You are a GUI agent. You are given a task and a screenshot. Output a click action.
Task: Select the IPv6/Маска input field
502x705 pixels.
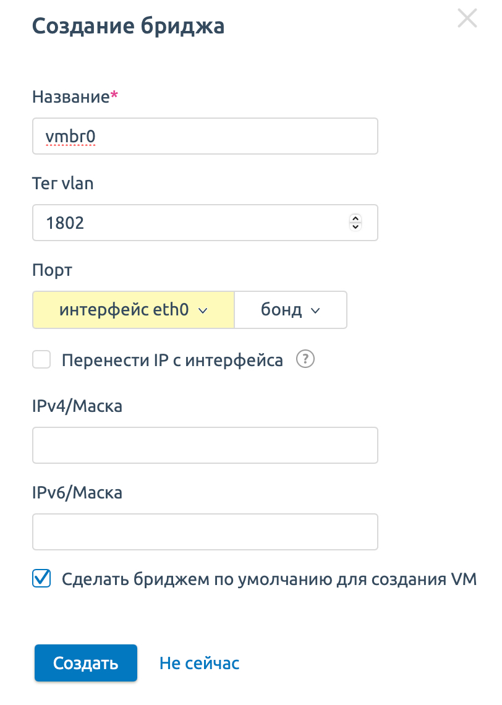pos(205,532)
